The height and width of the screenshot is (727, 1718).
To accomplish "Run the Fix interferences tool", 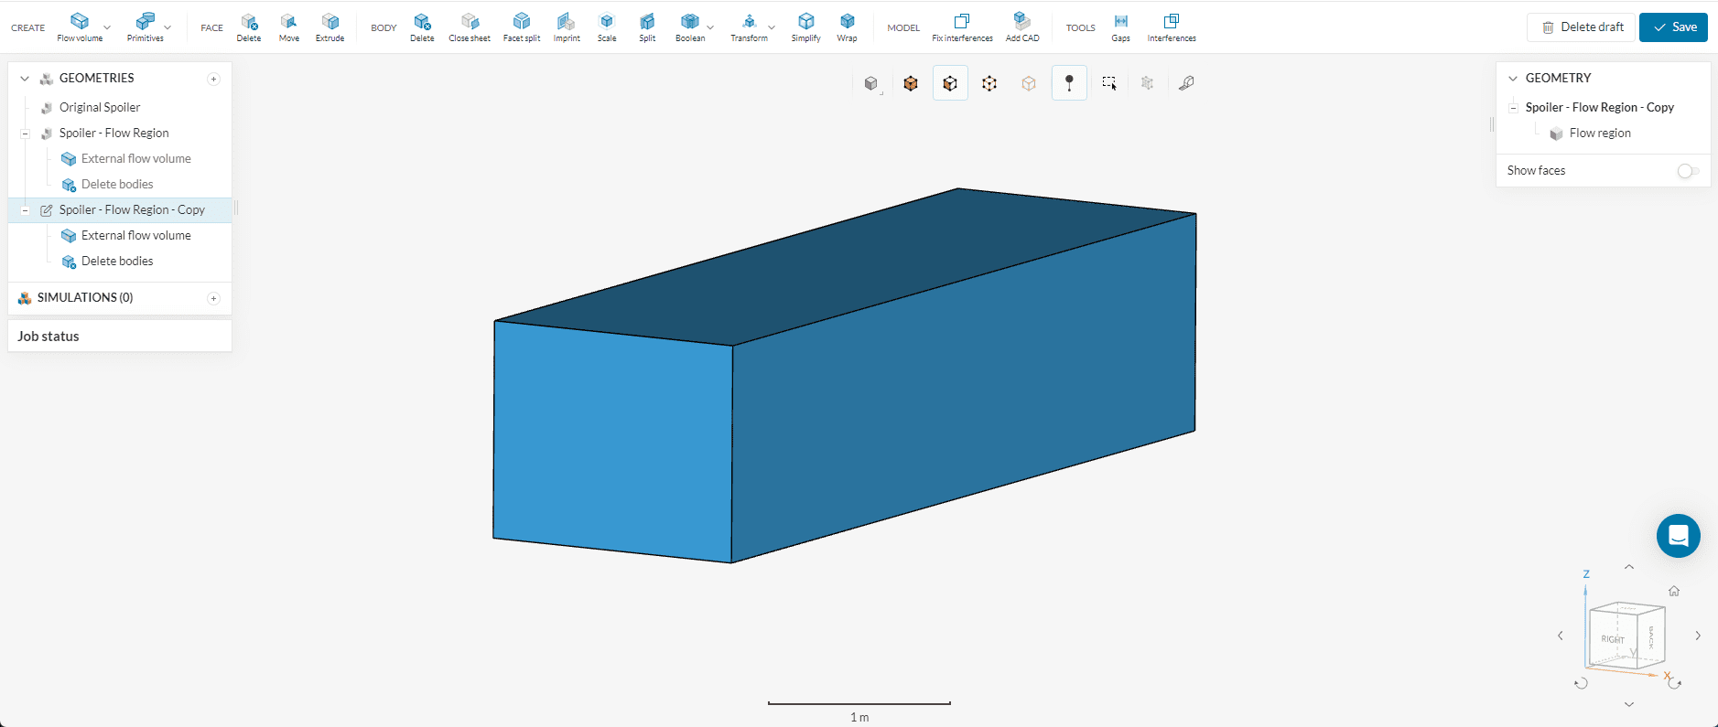I will (962, 27).
